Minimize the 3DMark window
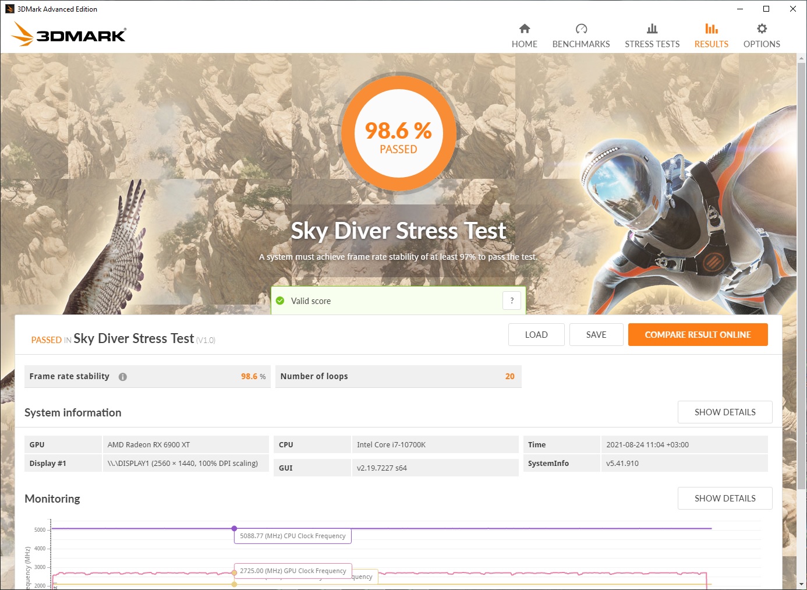 (x=740, y=9)
